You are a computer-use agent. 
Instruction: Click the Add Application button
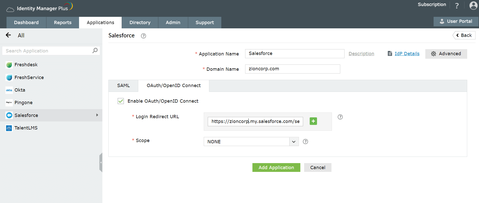[276, 167]
